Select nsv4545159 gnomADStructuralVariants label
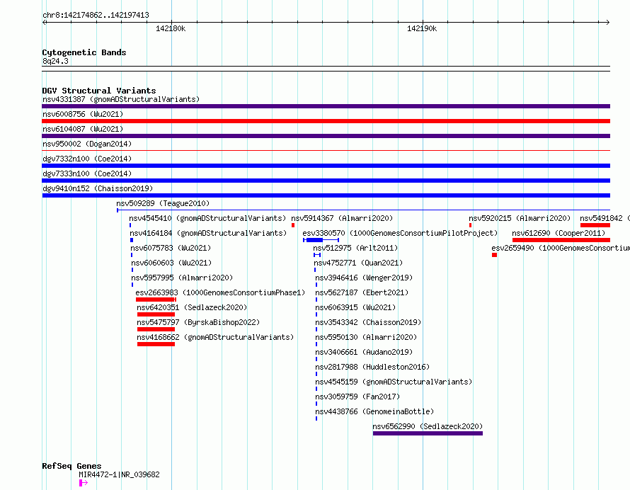This screenshot has height=490, width=630. point(394,382)
